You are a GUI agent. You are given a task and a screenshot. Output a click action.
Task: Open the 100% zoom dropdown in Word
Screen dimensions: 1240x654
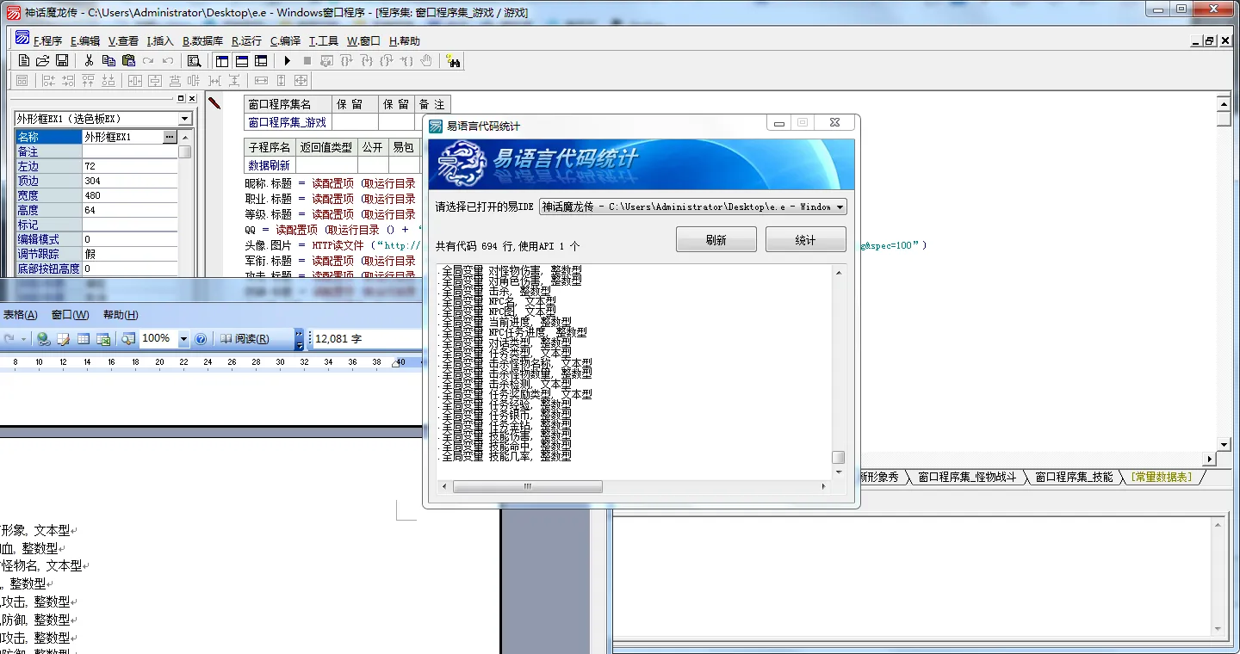[x=183, y=339]
